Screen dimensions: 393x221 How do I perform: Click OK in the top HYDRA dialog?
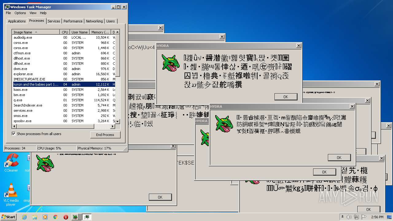click(286, 97)
